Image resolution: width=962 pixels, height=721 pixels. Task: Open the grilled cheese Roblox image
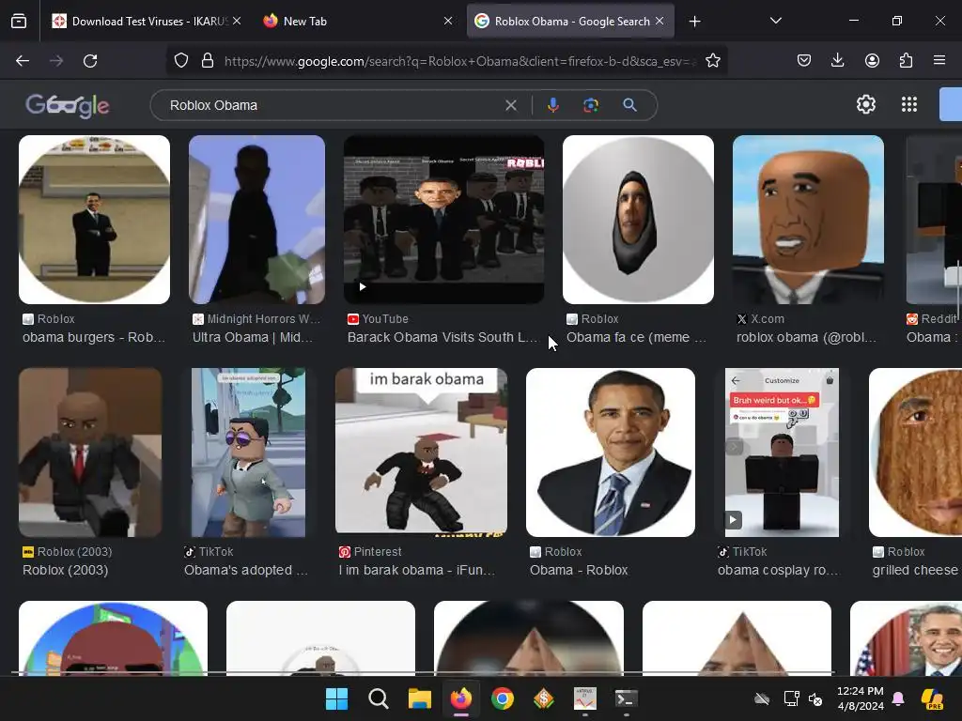pos(915,453)
